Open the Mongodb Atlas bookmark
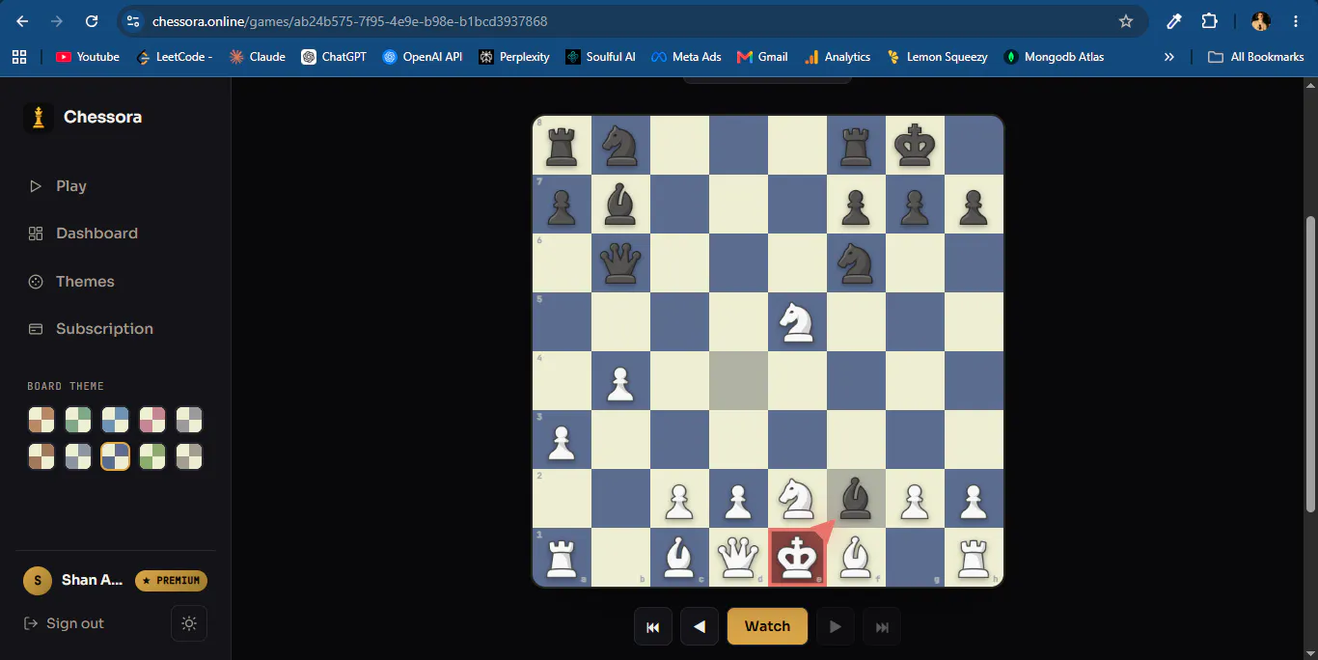The image size is (1318, 660). click(1053, 57)
